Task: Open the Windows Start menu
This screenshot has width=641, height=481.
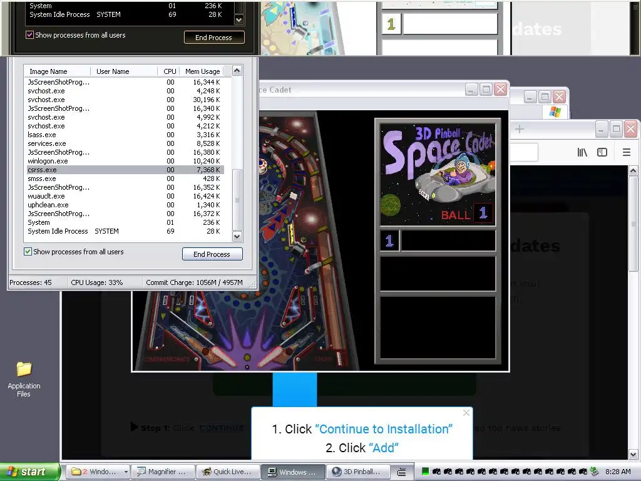Action: click(30, 472)
